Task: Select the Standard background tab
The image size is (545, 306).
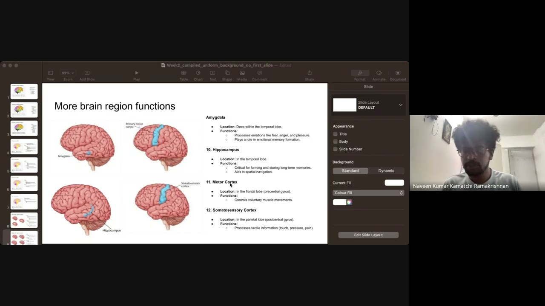Action: tap(350, 170)
